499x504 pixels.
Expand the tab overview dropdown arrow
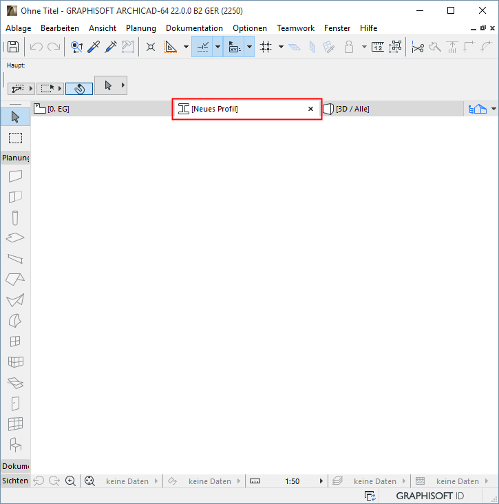tap(493, 109)
